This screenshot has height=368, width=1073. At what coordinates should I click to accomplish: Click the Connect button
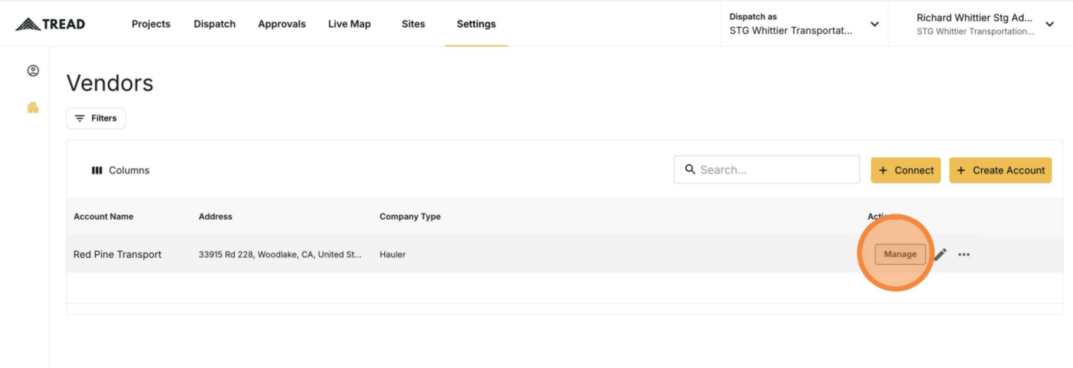[906, 170]
